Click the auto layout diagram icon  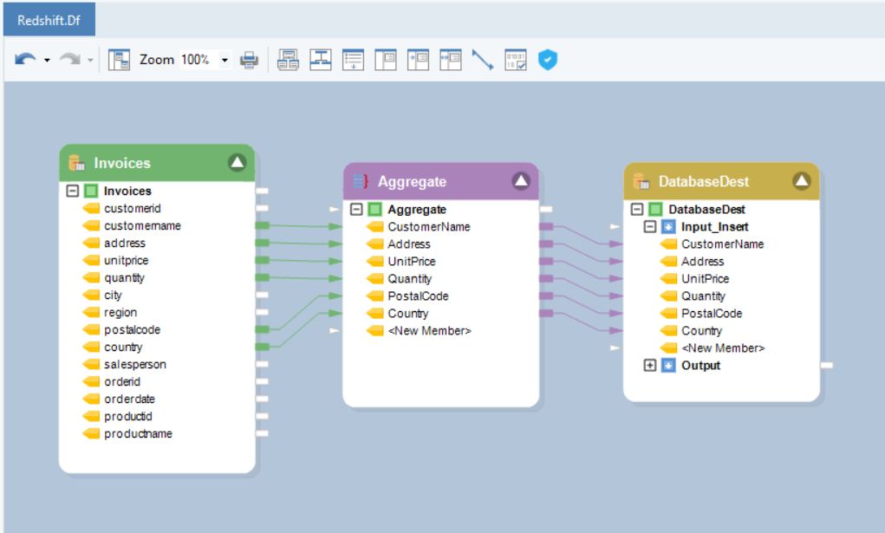[x=321, y=60]
